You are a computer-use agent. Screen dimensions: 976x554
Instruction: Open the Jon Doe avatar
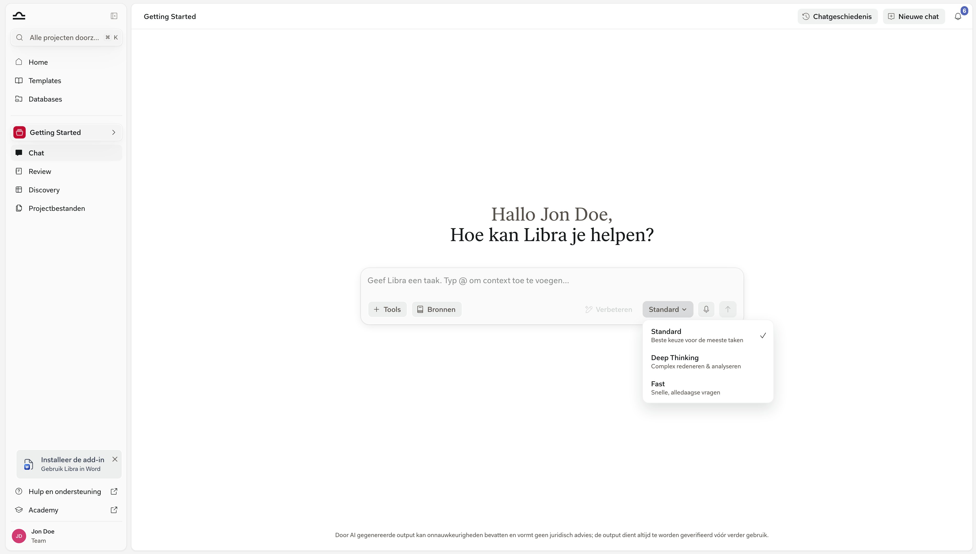pyautogui.click(x=19, y=536)
